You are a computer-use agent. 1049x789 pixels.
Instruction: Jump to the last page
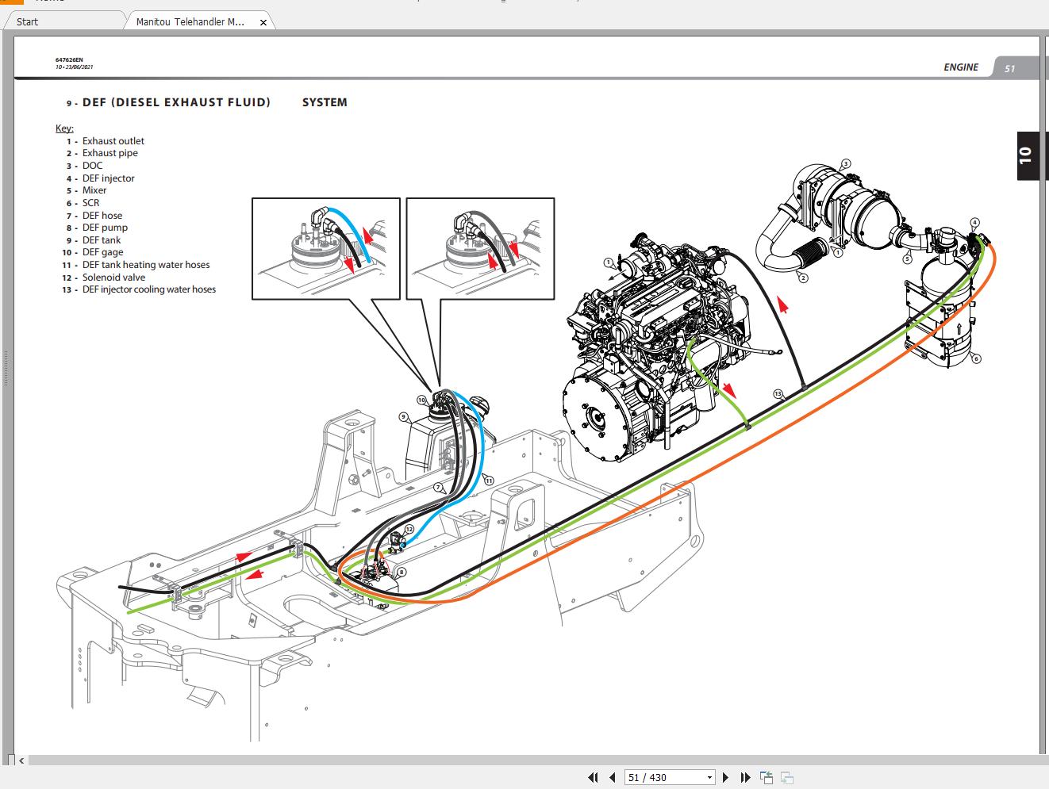744,777
